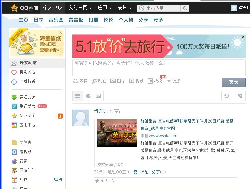The image size is (250, 189).
Task: Click 评论 on the shared post
Action: [144, 172]
